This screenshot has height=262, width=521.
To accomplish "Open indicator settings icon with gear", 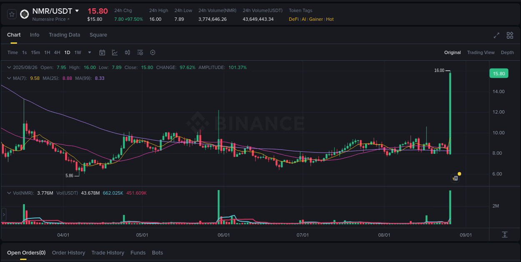I will [x=140, y=52].
